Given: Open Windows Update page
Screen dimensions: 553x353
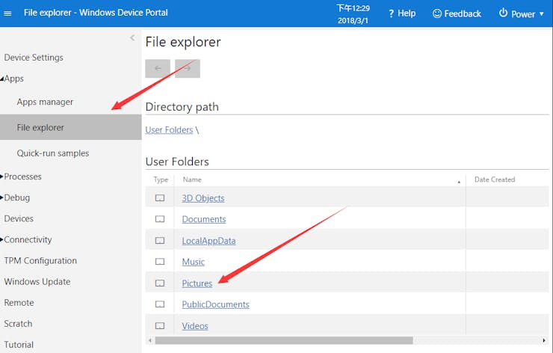Looking at the screenshot, I should (x=37, y=282).
